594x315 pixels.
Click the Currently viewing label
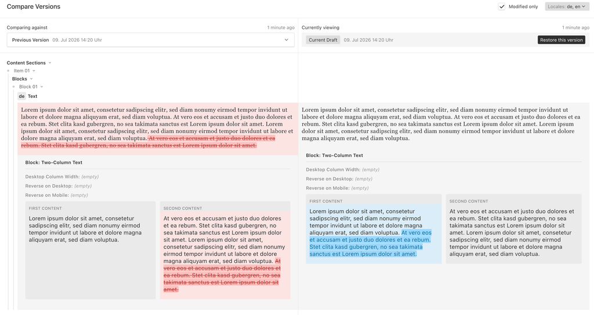(320, 28)
